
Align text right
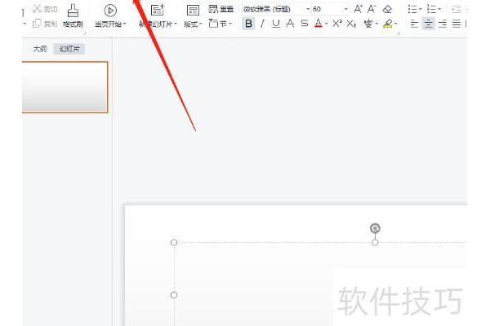point(443,24)
